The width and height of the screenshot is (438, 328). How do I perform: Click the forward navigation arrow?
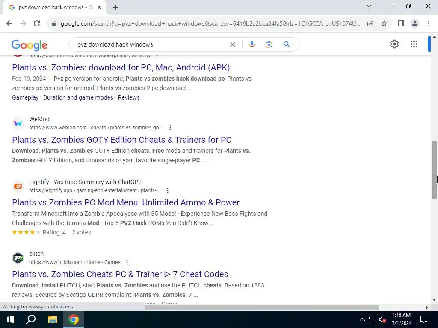[x=23, y=23]
